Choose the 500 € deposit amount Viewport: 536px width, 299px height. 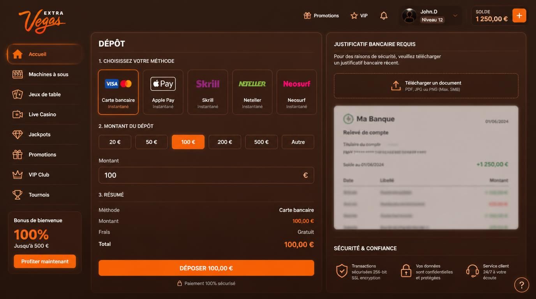pyautogui.click(x=261, y=142)
